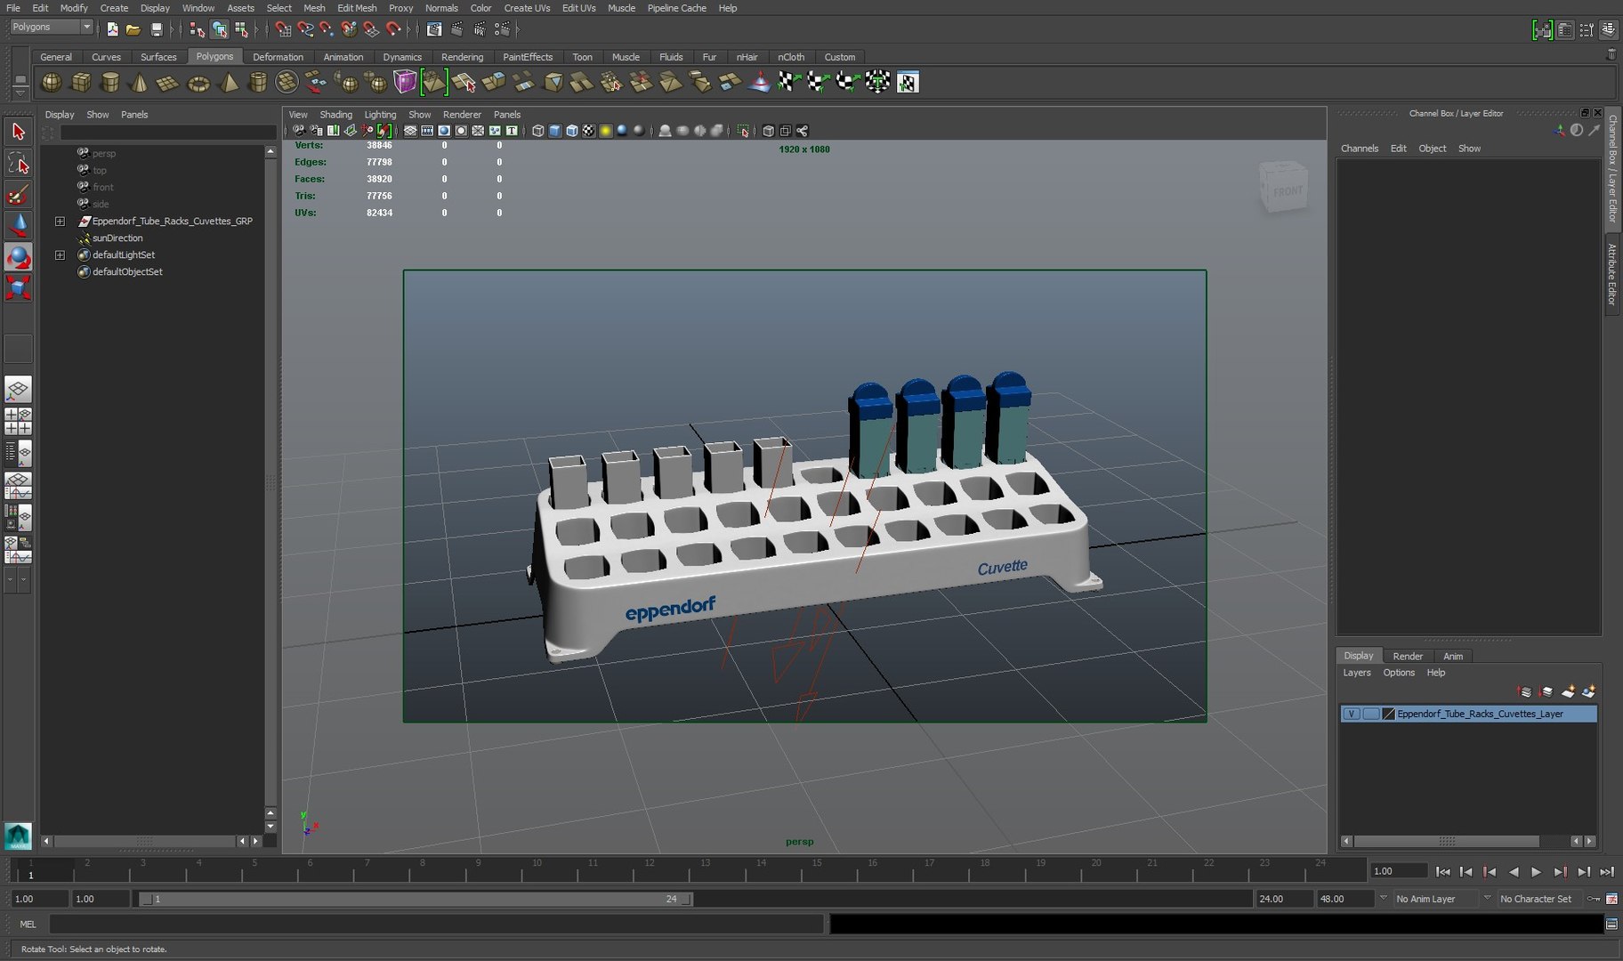Click the MEL command line input

click(x=436, y=925)
